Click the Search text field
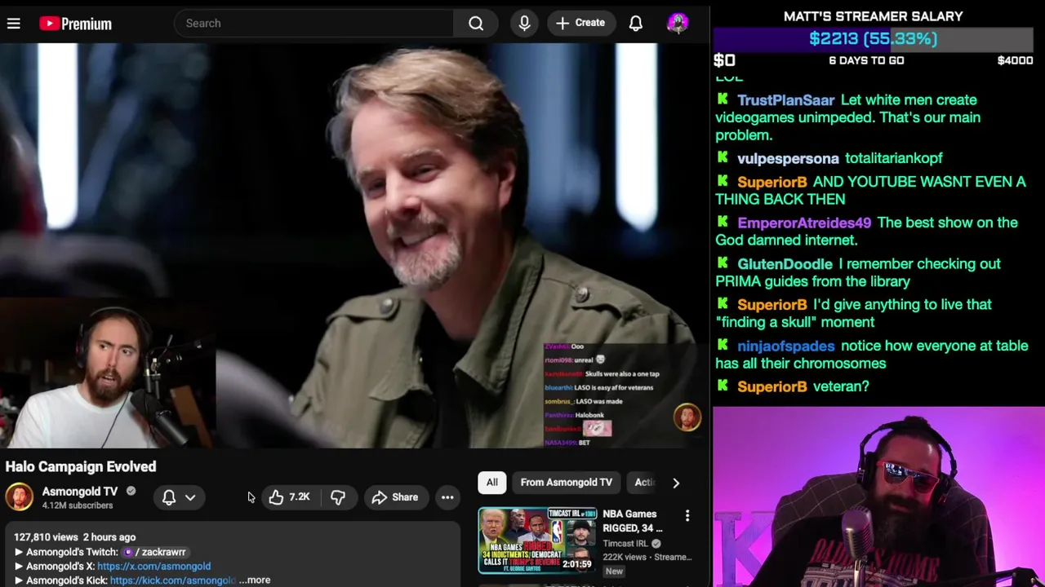 (x=314, y=24)
